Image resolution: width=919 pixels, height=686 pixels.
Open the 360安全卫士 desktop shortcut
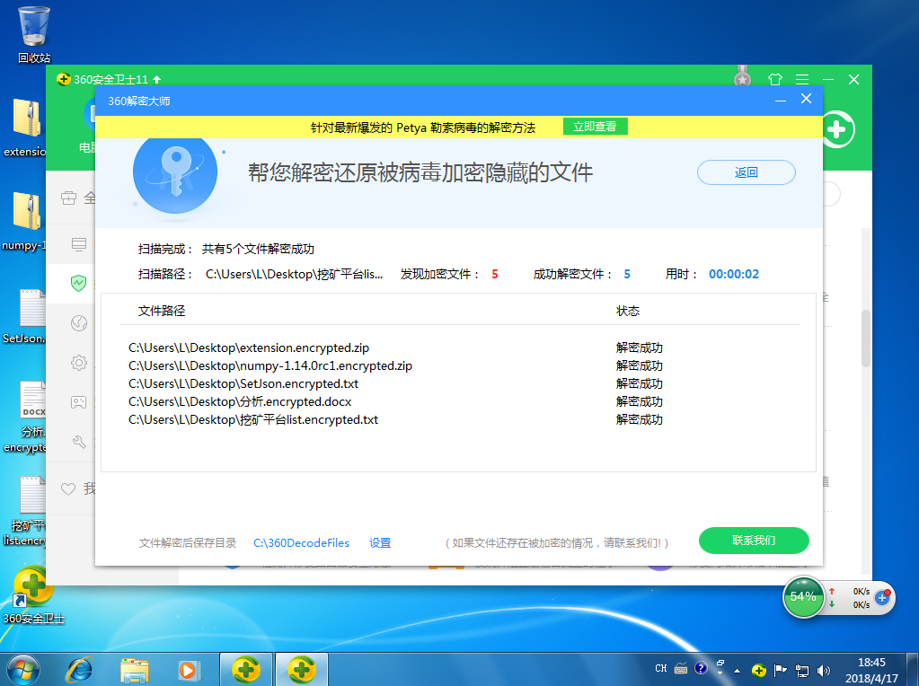[x=33, y=594]
